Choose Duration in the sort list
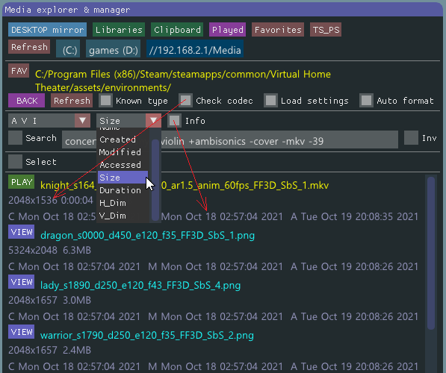 click(x=123, y=190)
